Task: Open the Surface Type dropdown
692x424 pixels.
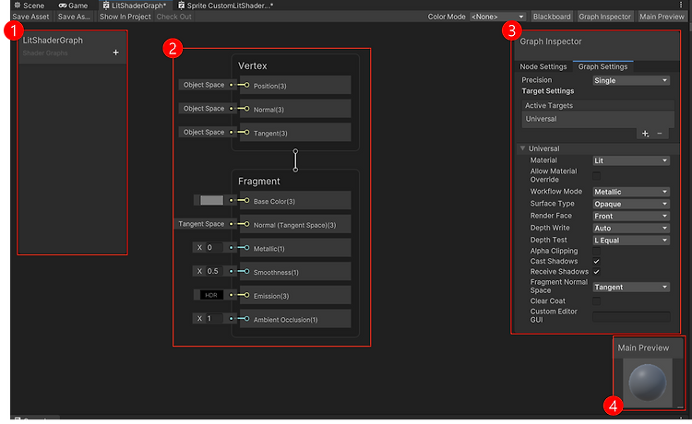Action: pos(631,204)
